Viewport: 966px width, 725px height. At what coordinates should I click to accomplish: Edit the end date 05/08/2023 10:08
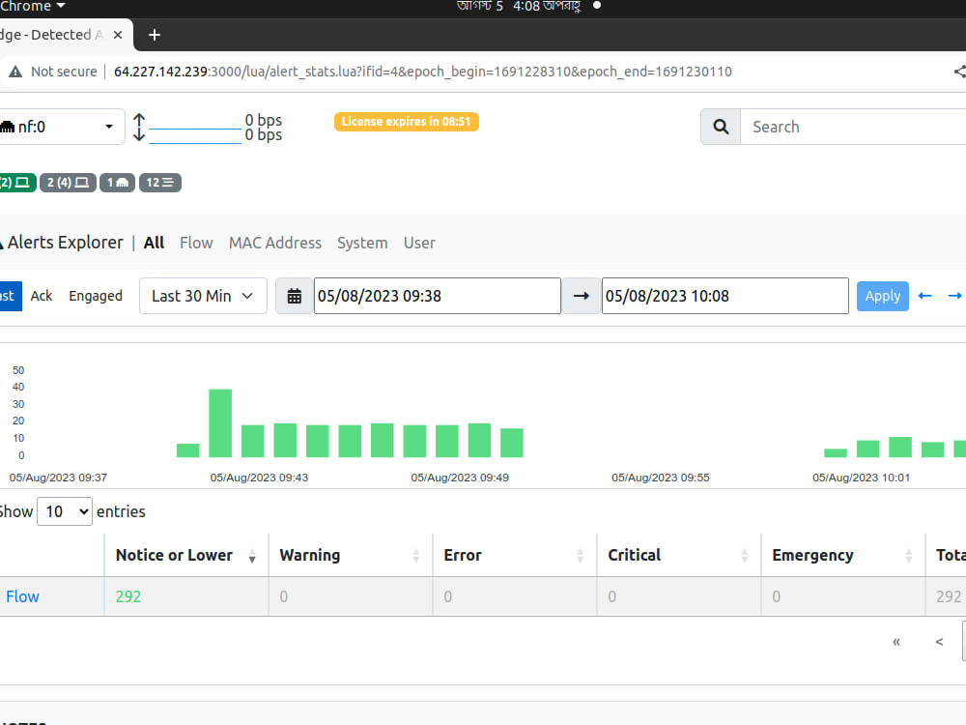[725, 296]
